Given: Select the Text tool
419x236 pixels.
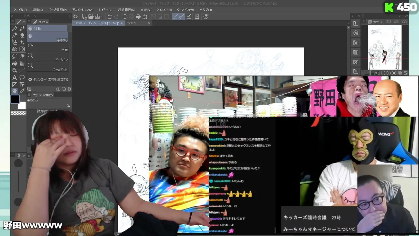Looking at the screenshot, I should [15, 77].
